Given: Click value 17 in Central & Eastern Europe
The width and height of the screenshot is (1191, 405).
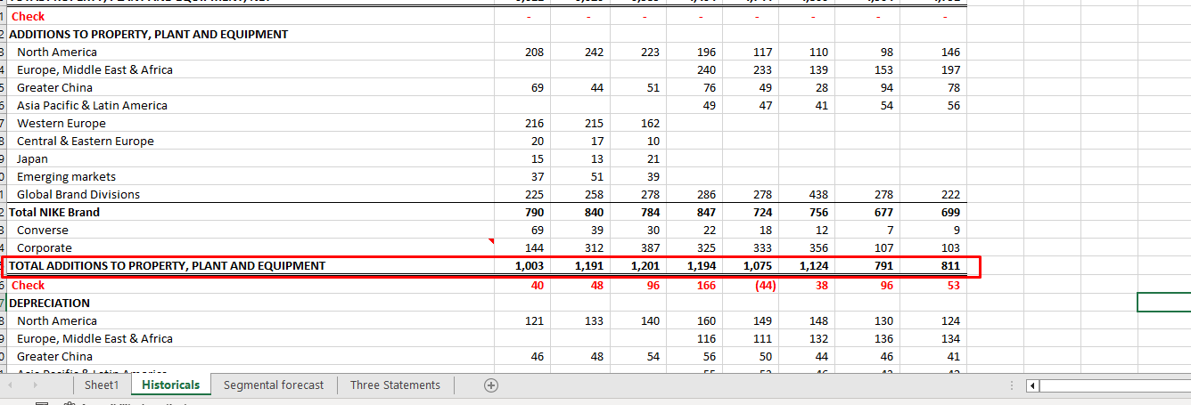Looking at the screenshot, I should [x=596, y=141].
